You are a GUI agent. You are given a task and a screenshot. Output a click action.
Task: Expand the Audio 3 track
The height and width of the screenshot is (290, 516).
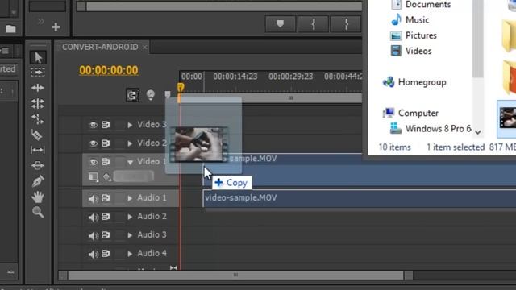coord(130,235)
